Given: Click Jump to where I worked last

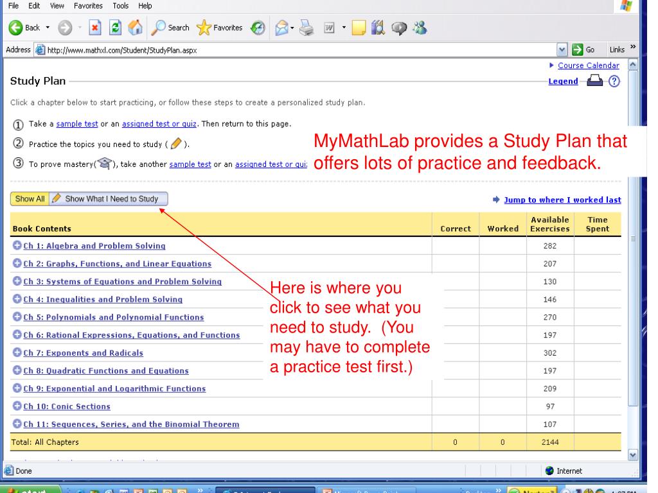Looking at the screenshot, I should [562, 200].
